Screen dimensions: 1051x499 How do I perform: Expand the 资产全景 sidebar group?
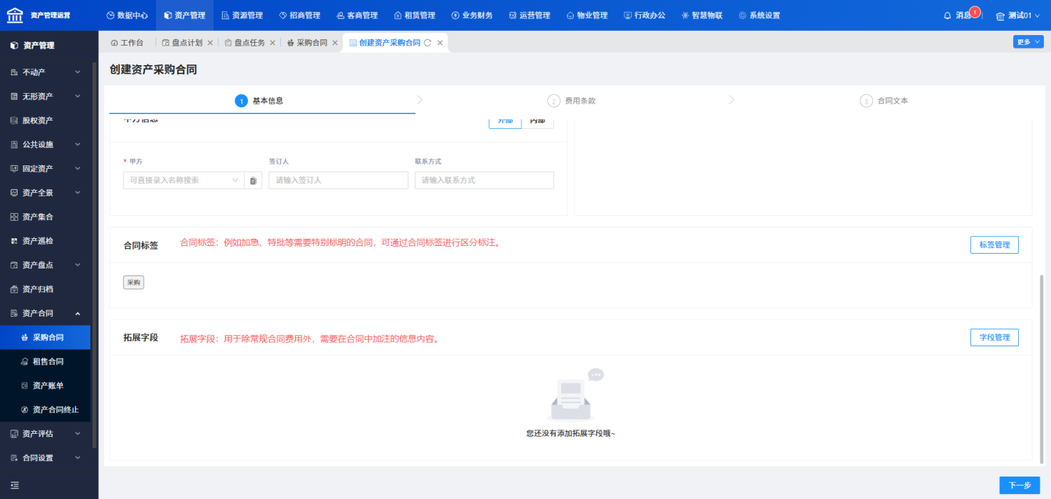click(46, 193)
